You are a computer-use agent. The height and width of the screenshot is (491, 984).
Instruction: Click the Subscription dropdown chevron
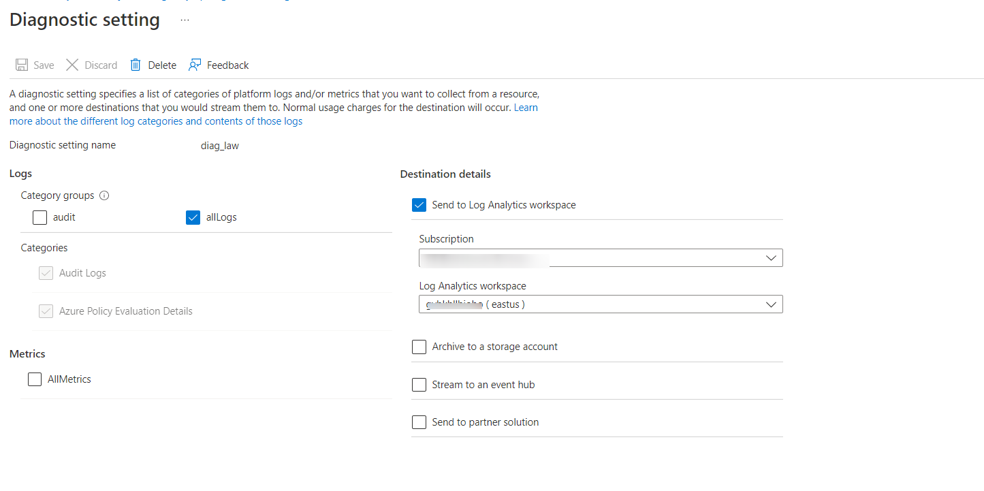tap(771, 257)
